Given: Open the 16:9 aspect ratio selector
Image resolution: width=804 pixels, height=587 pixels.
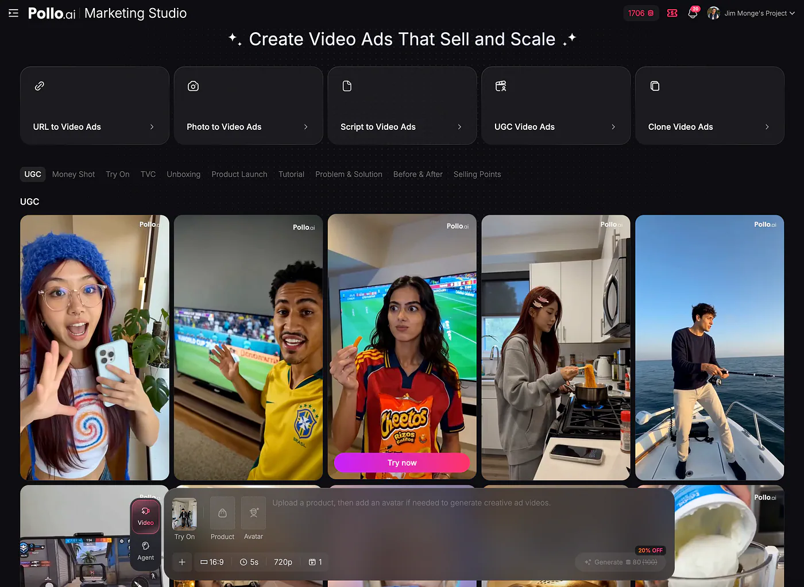Looking at the screenshot, I should click(x=212, y=562).
